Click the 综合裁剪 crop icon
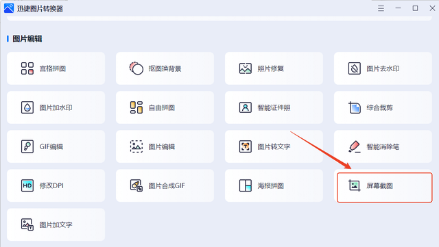This screenshot has height=247, width=439. click(355, 107)
